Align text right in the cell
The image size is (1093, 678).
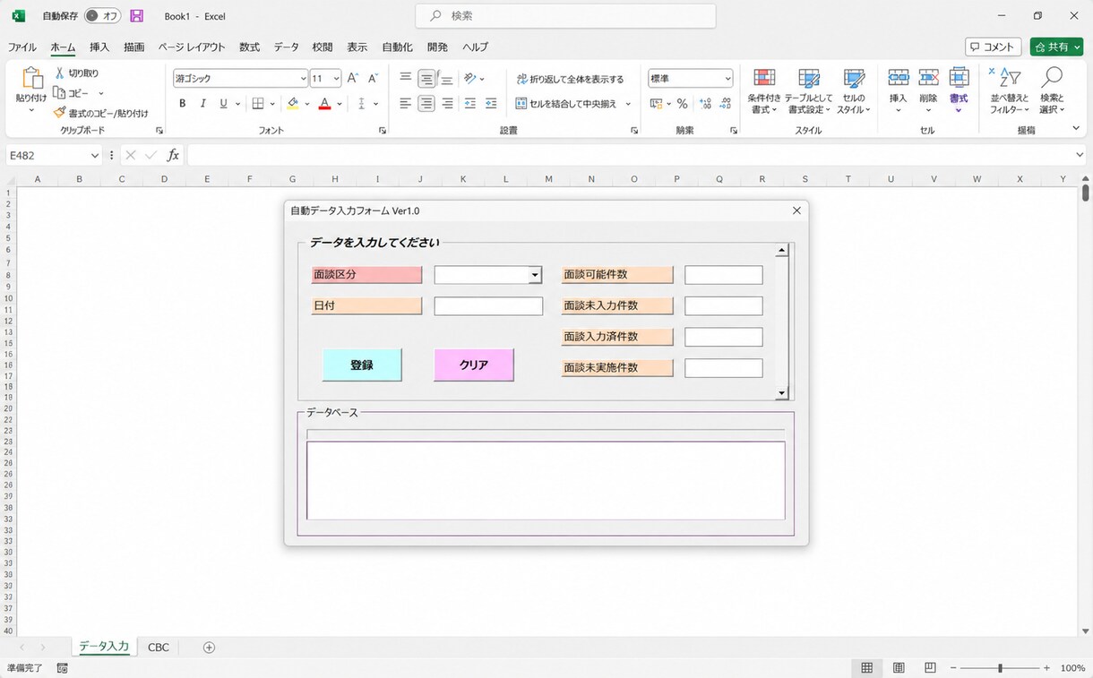[447, 104]
